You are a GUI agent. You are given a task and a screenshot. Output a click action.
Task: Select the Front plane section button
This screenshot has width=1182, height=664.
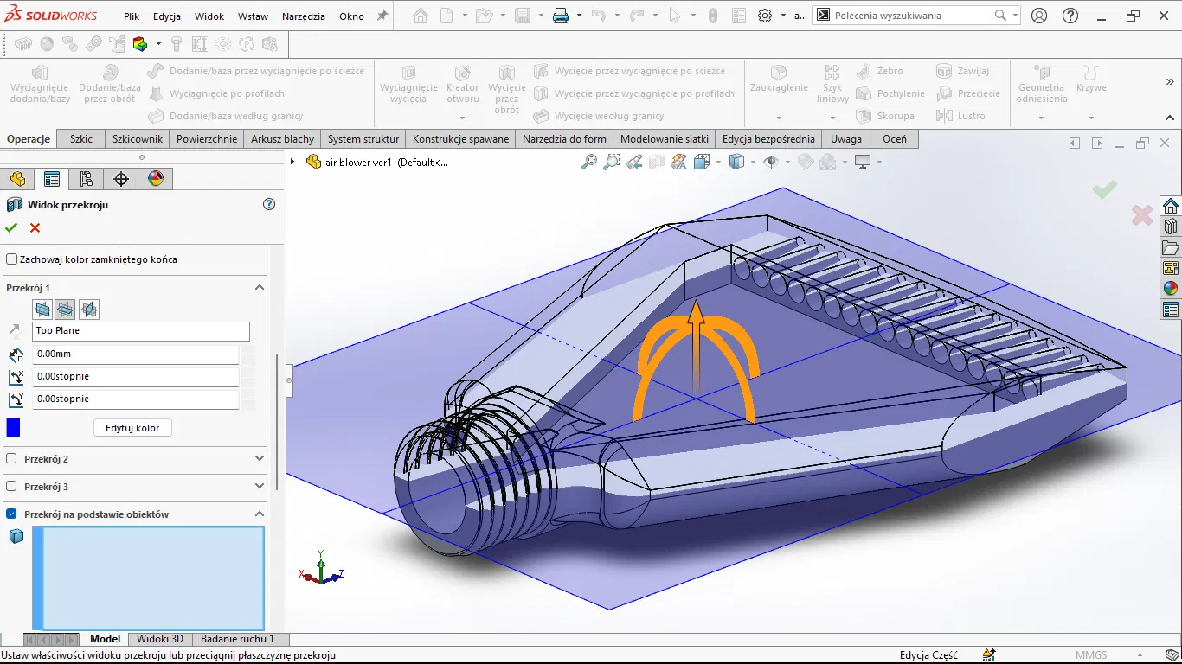pos(42,309)
